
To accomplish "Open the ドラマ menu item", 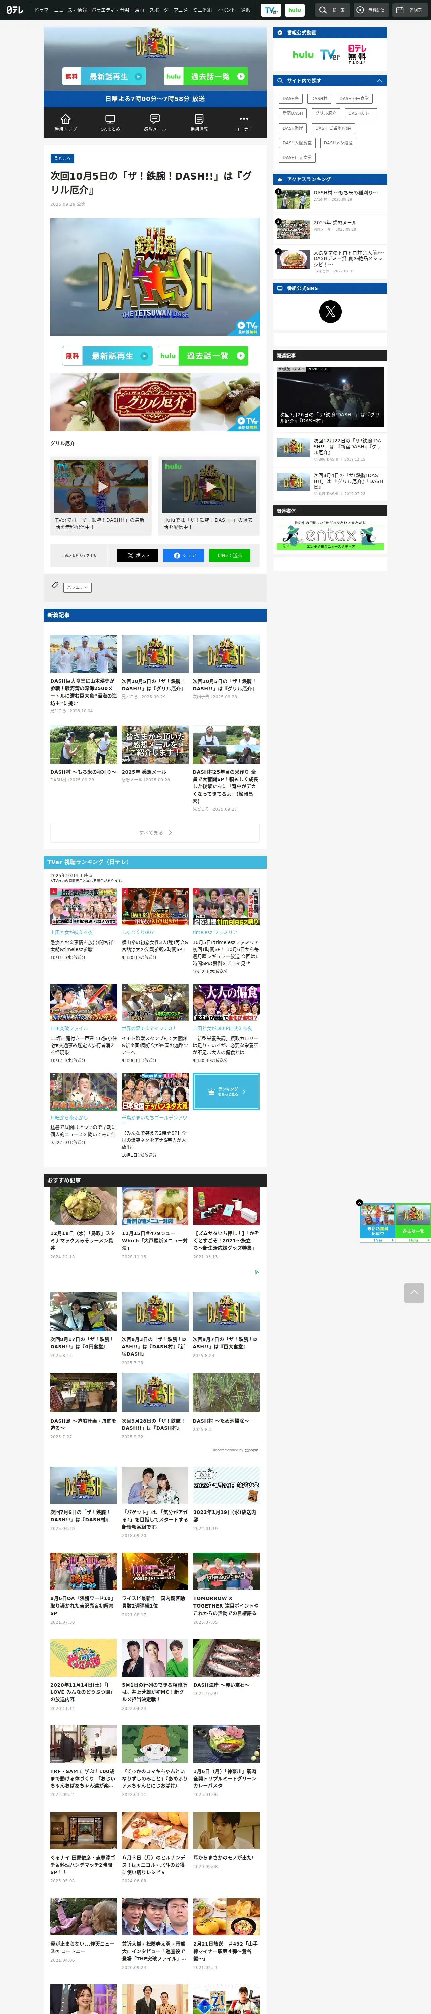I will tap(42, 10).
